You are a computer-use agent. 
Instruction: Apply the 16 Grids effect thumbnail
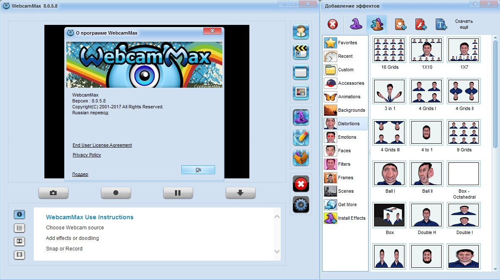pyautogui.click(x=389, y=50)
